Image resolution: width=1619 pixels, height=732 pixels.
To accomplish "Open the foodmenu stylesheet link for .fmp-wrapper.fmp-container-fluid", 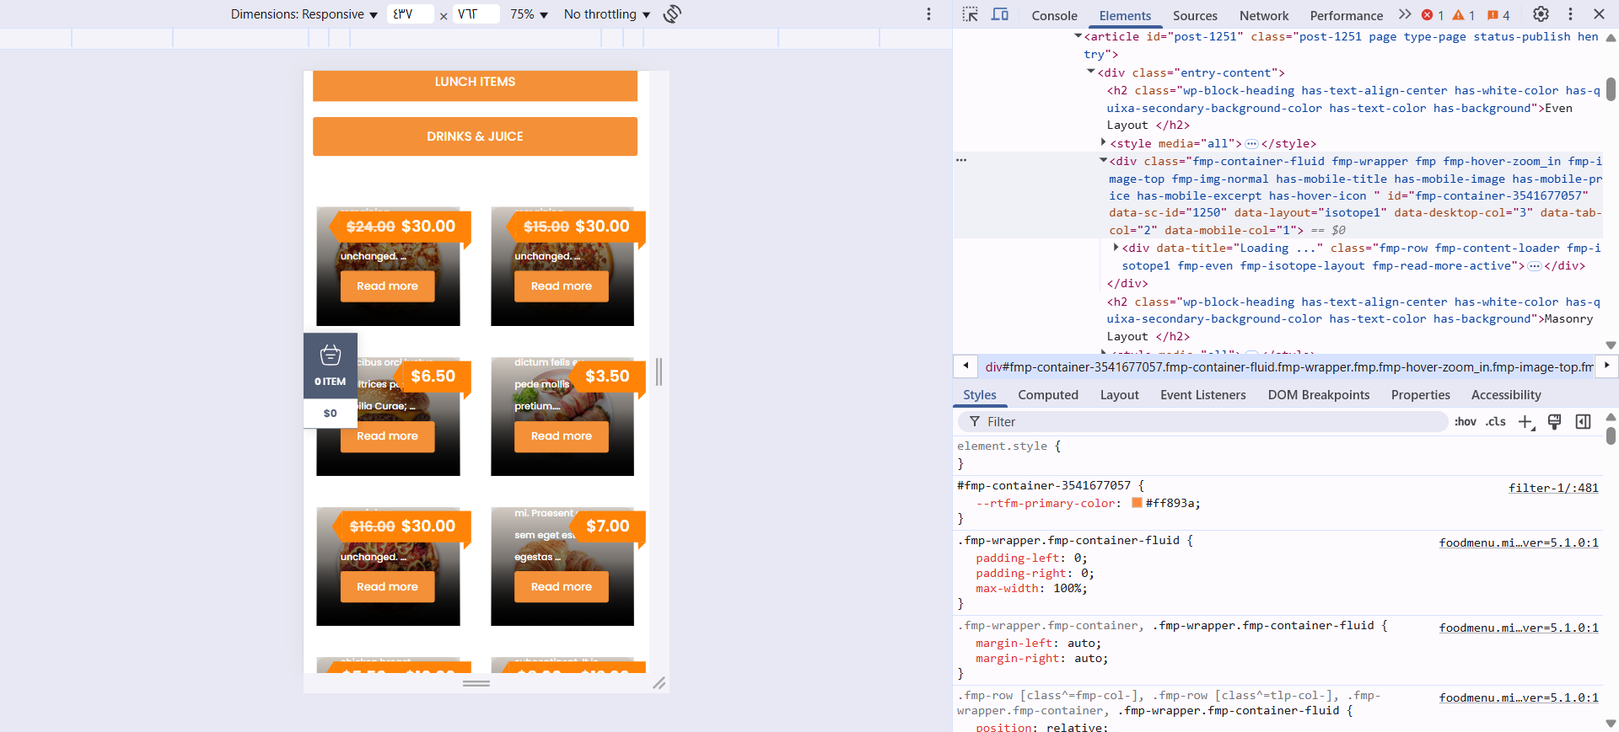I will pyautogui.click(x=1518, y=542).
